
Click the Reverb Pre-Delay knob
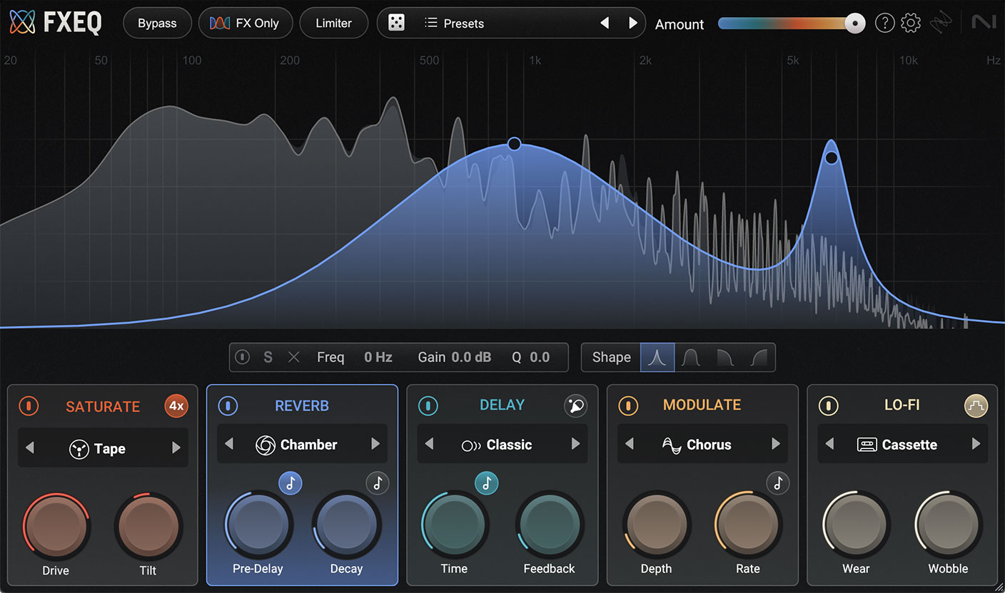(258, 525)
